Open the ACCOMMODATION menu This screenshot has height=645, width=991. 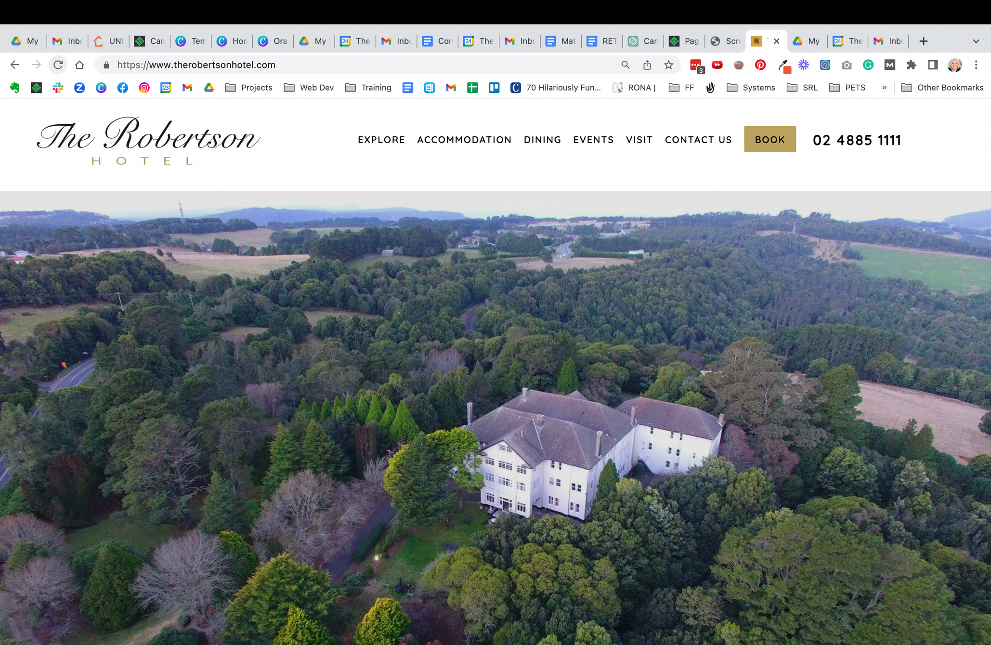coord(464,140)
